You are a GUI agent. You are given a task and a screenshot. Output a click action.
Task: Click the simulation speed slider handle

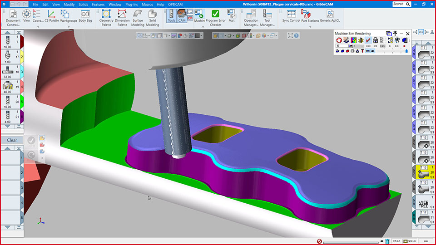coord(407,51)
